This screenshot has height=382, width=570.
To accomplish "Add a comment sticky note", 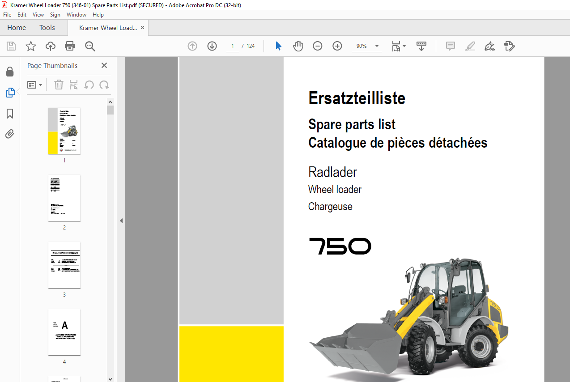I will (x=451, y=46).
